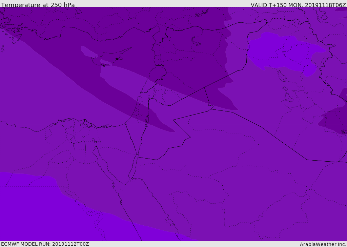Image resolution: width=347 pixels, height=247 pixels.
Task: Click the Crete island outline at the left edge
Action: (x=2, y=48)
